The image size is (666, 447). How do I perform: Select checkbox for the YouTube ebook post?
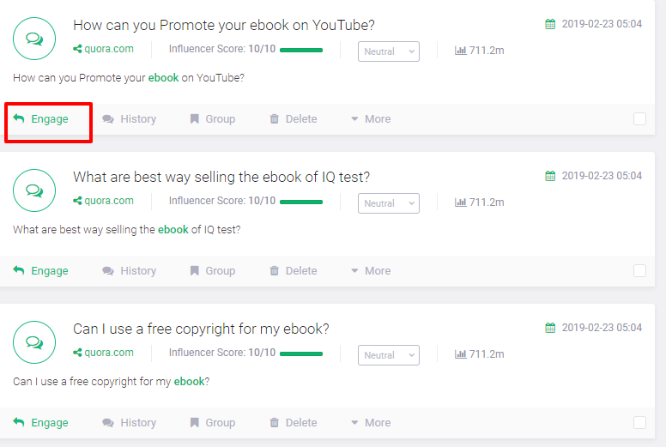point(639,119)
